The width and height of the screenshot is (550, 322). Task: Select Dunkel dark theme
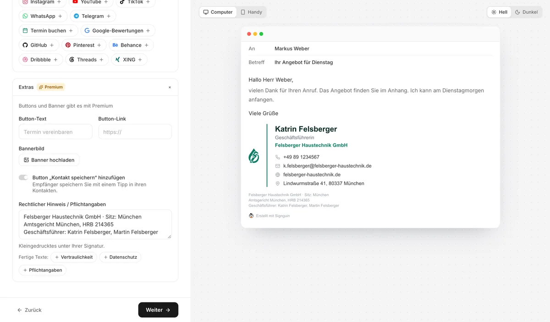[527, 12]
